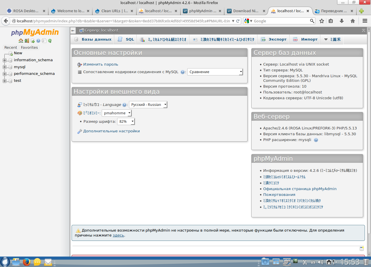
Task: Bookmark this page with the star icon
Action: pyautogui.click(x=322, y=21)
